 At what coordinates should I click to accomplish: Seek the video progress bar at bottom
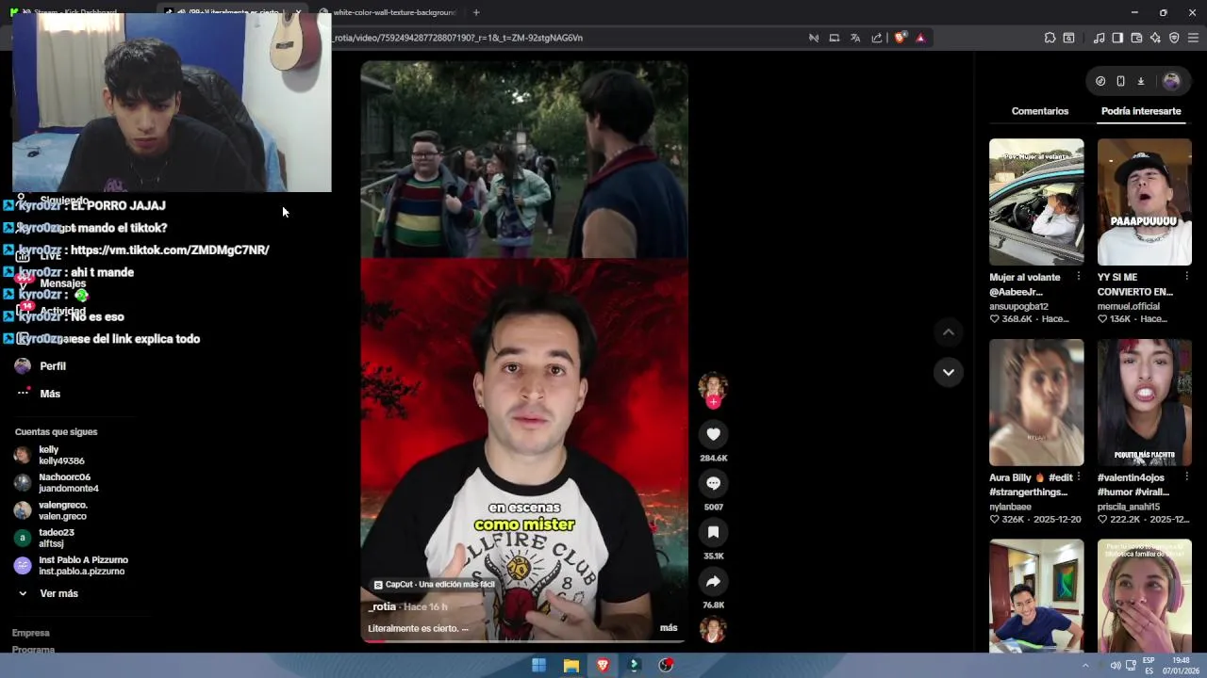(523, 641)
